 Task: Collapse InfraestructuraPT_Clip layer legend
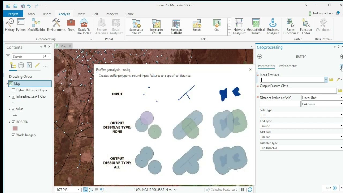pos(10,96)
